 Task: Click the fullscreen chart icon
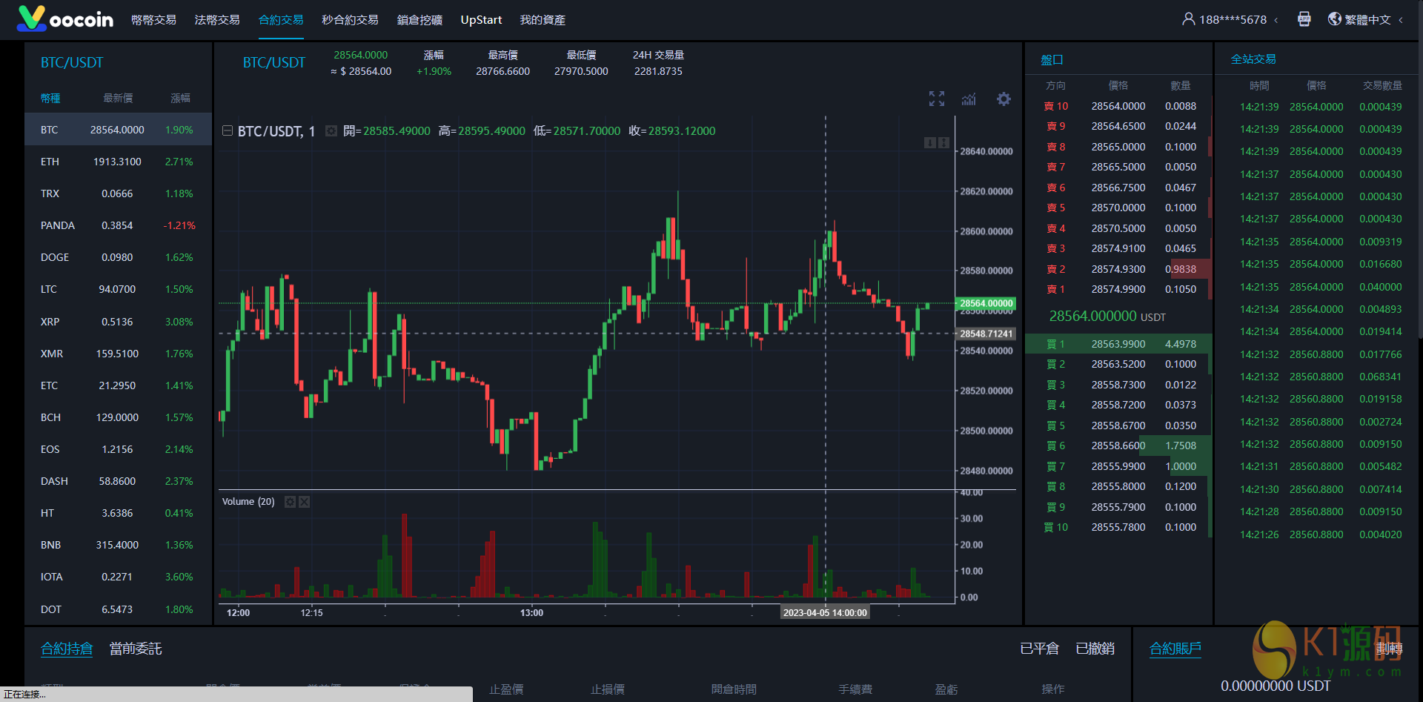937,99
